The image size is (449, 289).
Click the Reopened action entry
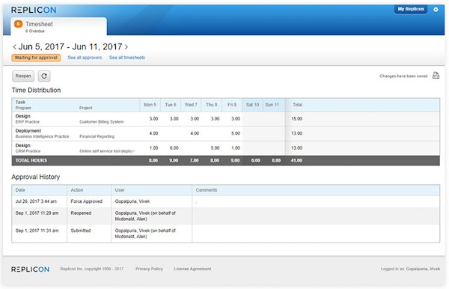click(81, 213)
